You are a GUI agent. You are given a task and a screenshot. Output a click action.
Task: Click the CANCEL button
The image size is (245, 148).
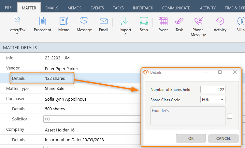[223, 138]
